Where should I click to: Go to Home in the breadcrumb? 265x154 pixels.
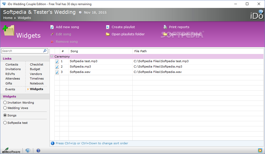coord(8,18)
